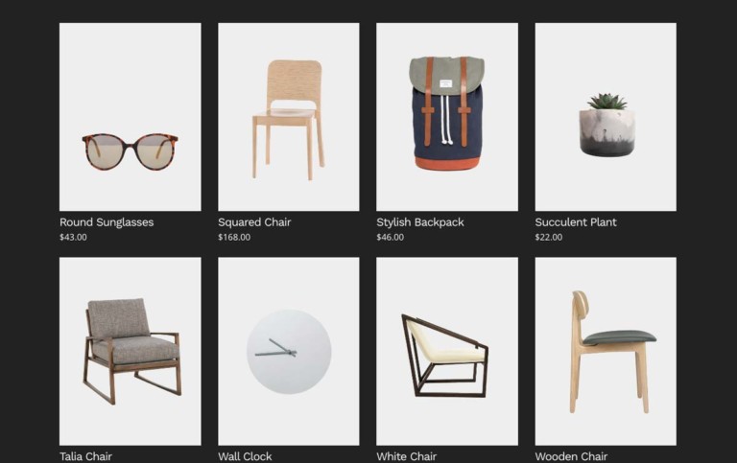This screenshot has width=737, height=463.
Task: Click the $46.00 backpack price
Action: (391, 237)
